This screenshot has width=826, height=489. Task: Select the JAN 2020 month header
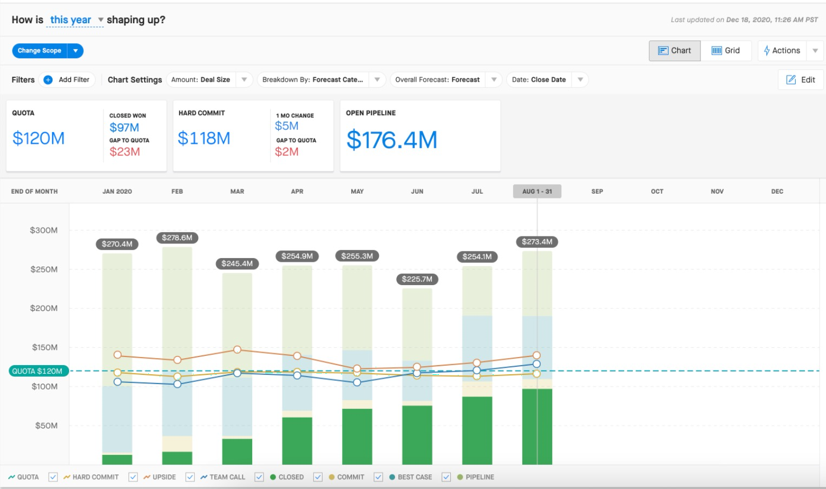coord(117,191)
